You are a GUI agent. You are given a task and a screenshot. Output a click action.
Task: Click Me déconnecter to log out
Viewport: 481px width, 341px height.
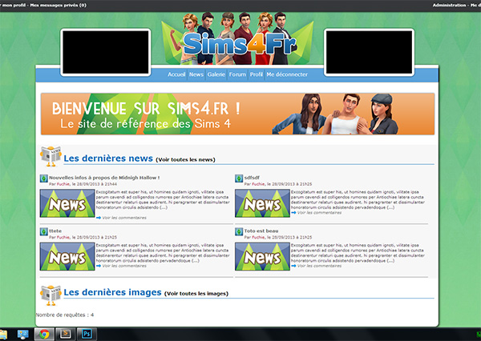[287, 74]
